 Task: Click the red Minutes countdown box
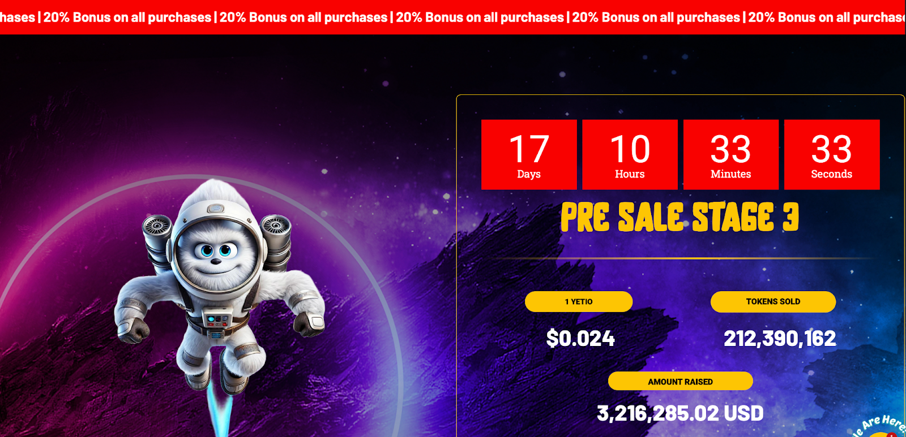[730, 154]
